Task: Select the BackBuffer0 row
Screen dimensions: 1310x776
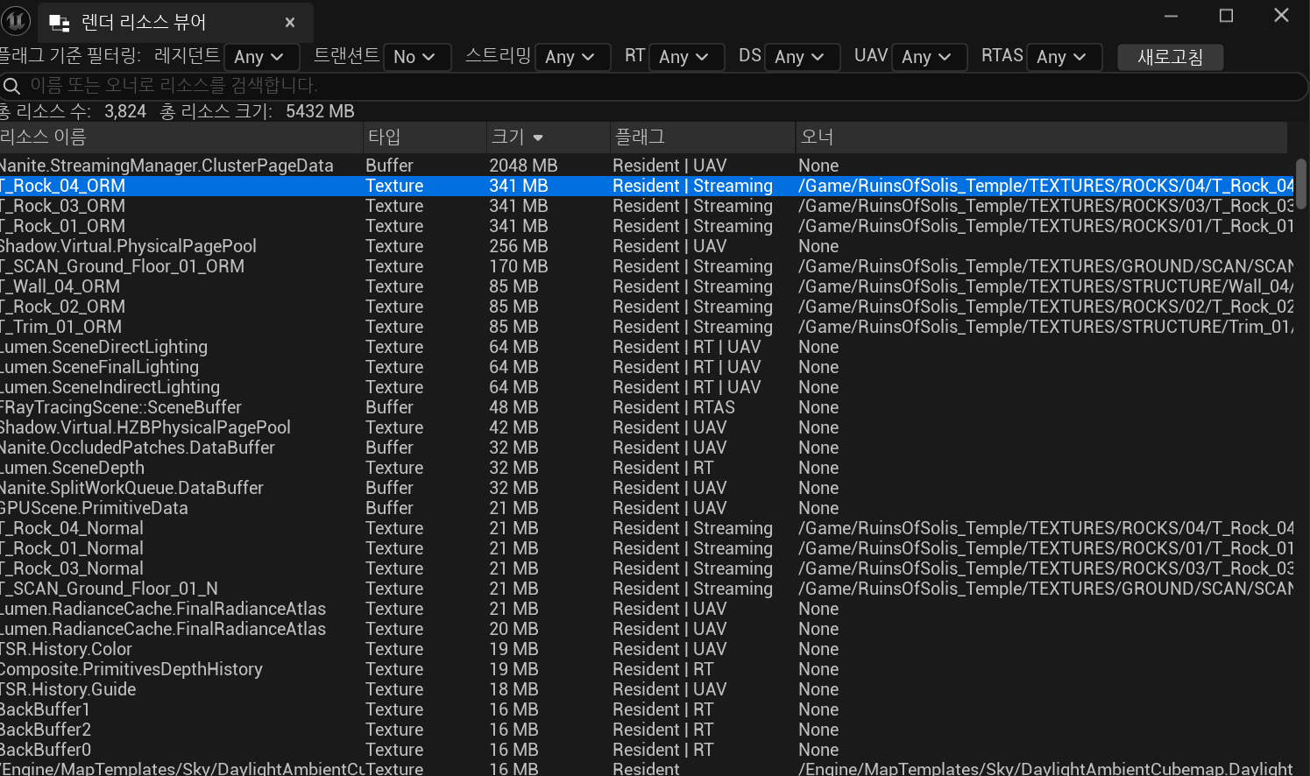Action: click(x=647, y=750)
